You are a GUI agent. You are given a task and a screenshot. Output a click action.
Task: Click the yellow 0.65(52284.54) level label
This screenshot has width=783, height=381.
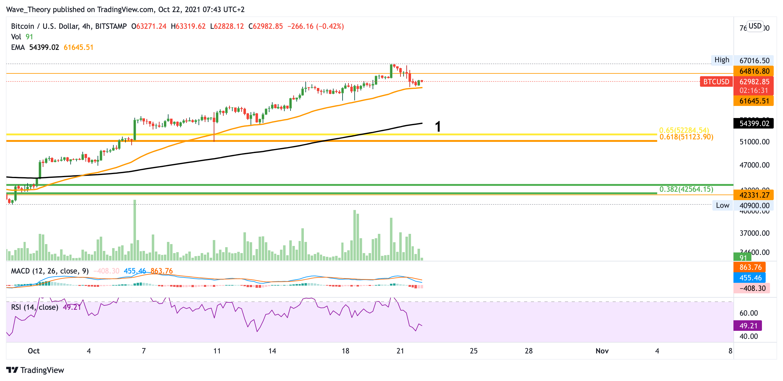coord(684,130)
